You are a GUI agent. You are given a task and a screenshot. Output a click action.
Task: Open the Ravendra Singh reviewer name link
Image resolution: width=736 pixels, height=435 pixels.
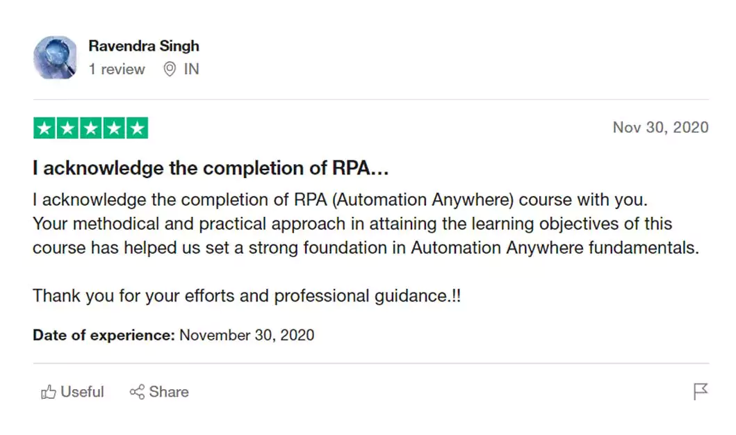click(144, 46)
